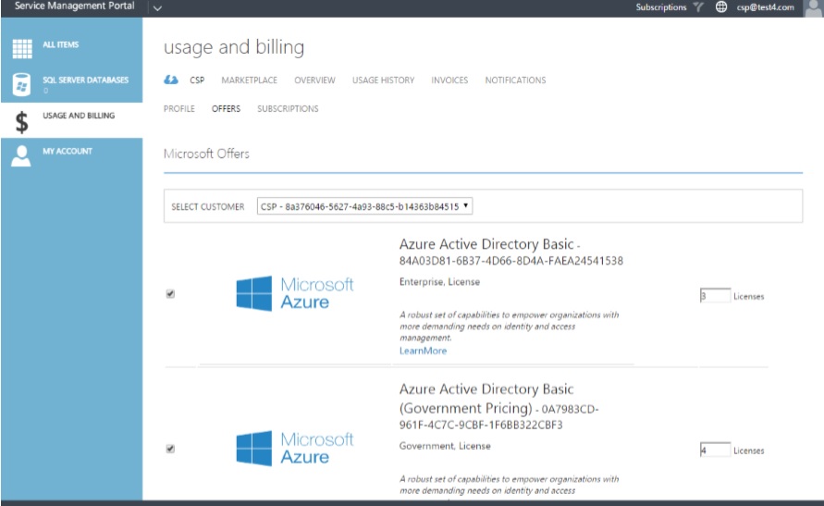Click offer ID 84A03D81-6B37-4D66-8D4A-FAEA24541538
The image size is (824, 506).
point(510,261)
